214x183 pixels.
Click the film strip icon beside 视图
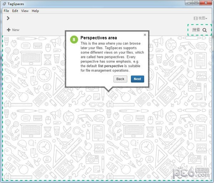(195, 18)
